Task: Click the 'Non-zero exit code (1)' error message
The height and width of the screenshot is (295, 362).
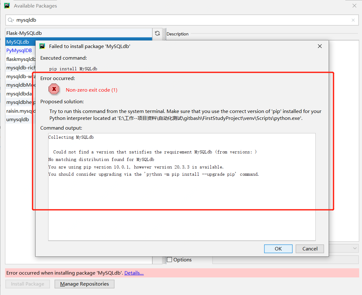Action: tap(92, 90)
